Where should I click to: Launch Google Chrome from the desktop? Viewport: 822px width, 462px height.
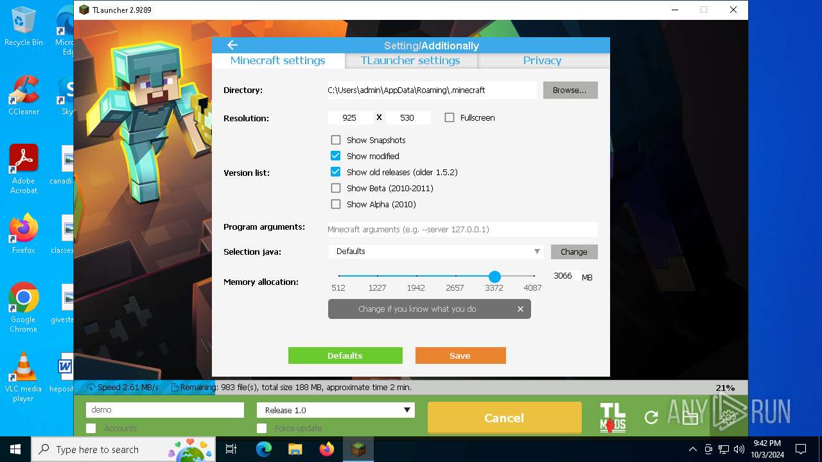click(24, 307)
